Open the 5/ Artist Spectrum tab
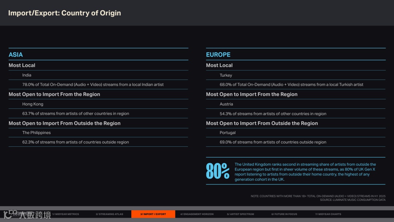 click(240, 214)
